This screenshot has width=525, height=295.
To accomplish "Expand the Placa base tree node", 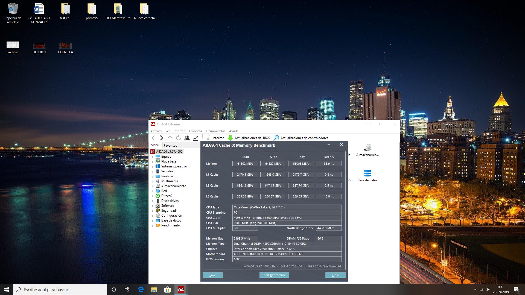I will (x=153, y=161).
